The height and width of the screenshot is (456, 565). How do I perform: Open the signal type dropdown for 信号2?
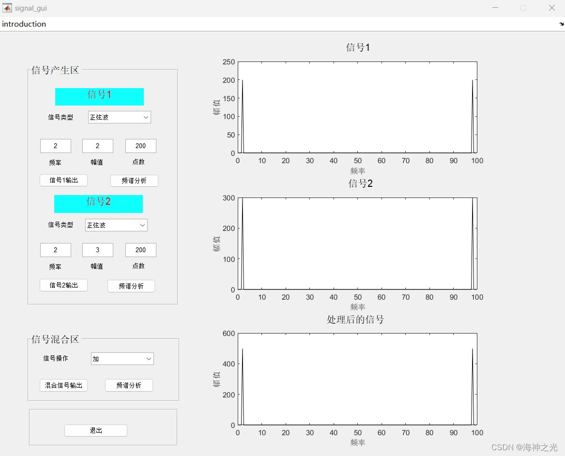click(x=116, y=225)
